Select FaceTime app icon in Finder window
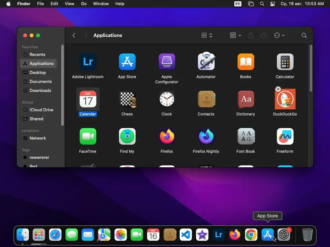 (88, 136)
